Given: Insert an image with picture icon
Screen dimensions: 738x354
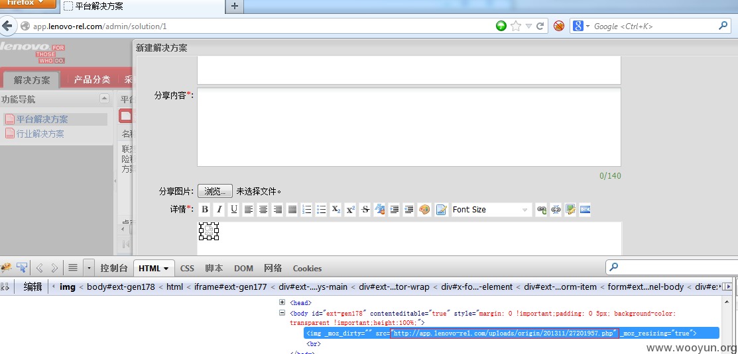Looking at the screenshot, I should [x=570, y=210].
